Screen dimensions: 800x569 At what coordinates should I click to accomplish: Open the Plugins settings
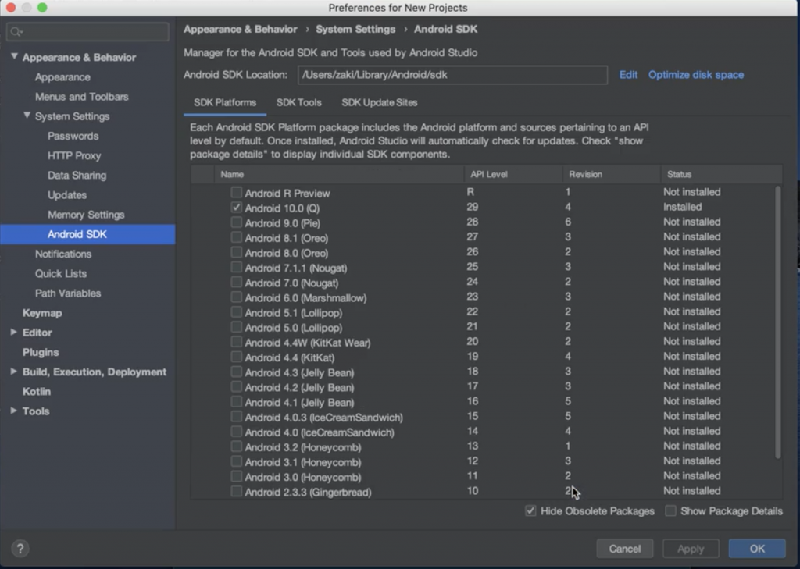(x=41, y=352)
